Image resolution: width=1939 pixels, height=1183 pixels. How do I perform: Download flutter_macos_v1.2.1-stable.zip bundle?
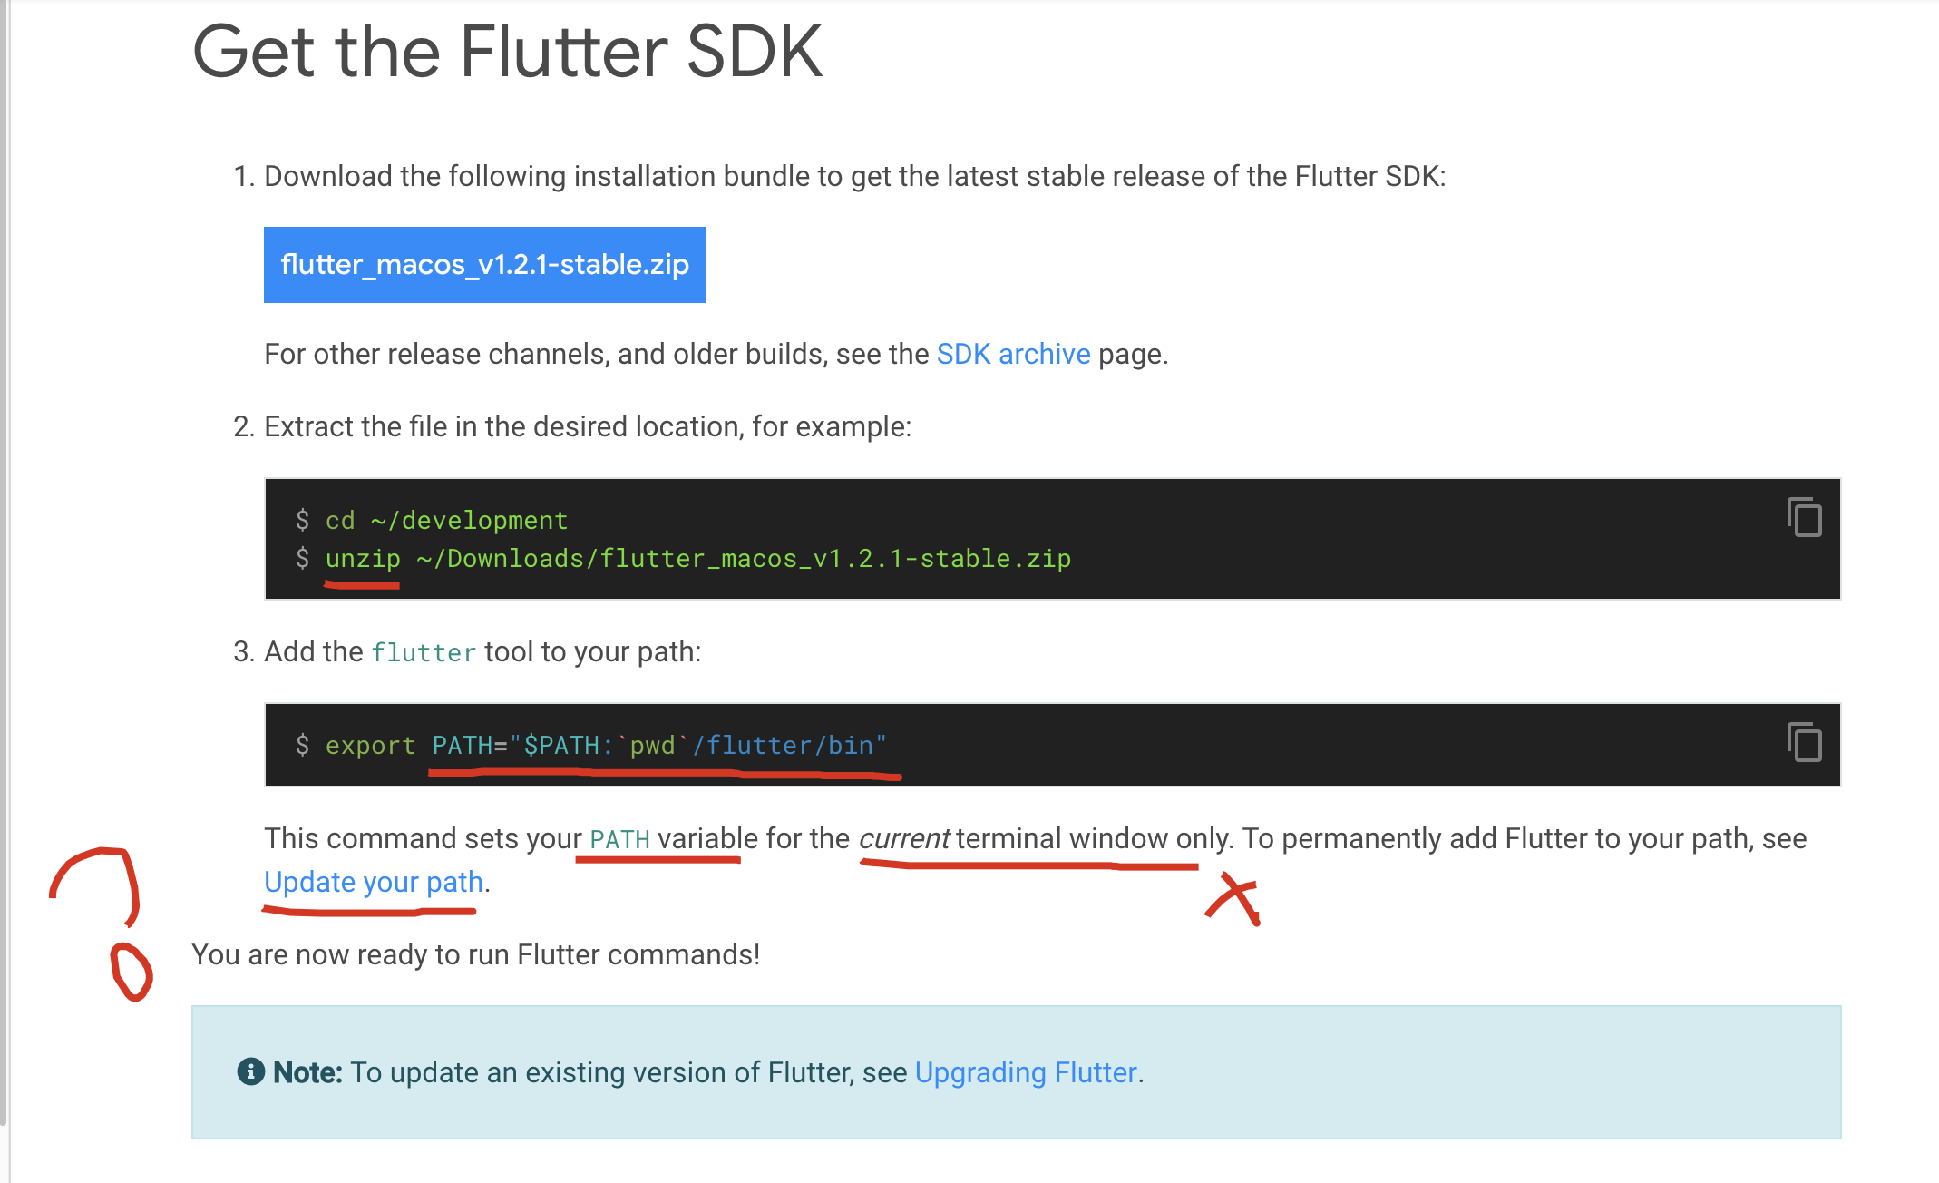coord(484,265)
